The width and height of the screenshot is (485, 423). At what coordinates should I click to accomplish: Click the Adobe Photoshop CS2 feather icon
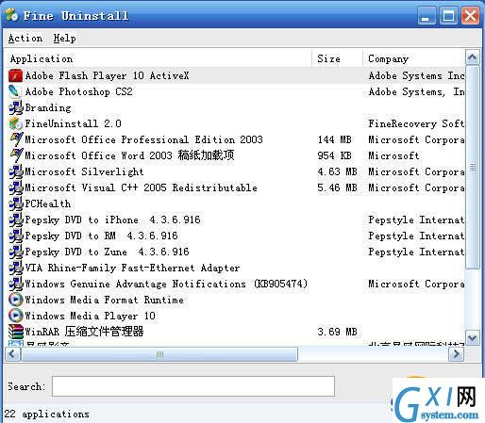click(x=15, y=91)
